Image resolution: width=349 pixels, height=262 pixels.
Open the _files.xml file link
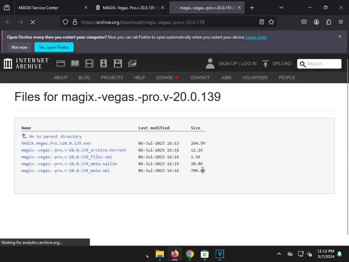(x=67, y=157)
